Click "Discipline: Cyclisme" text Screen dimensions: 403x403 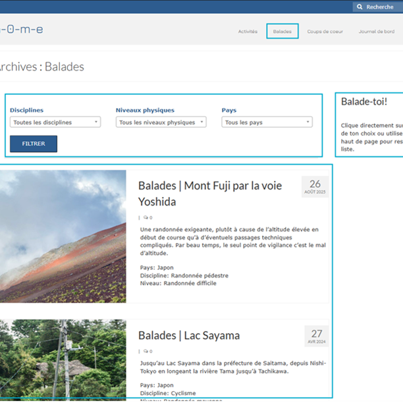pos(168,393)
